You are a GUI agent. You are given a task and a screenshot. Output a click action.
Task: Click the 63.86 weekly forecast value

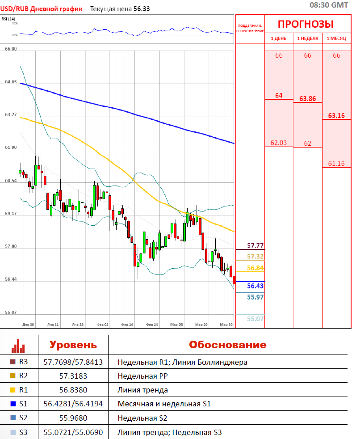[x=308, y=98]
